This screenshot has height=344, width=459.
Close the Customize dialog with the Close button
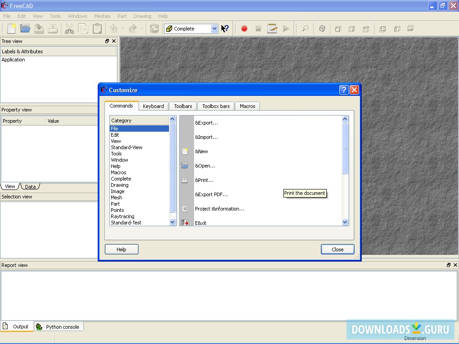338,249
